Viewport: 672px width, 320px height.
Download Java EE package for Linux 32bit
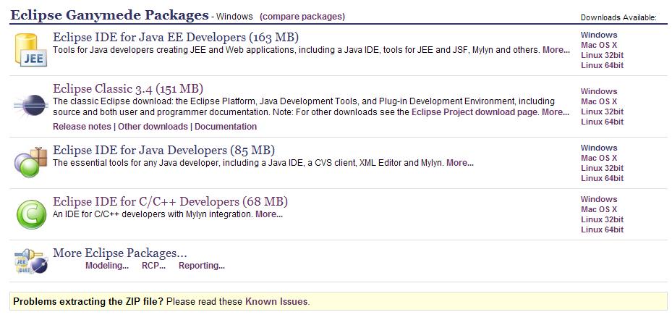tap(602, 55)
